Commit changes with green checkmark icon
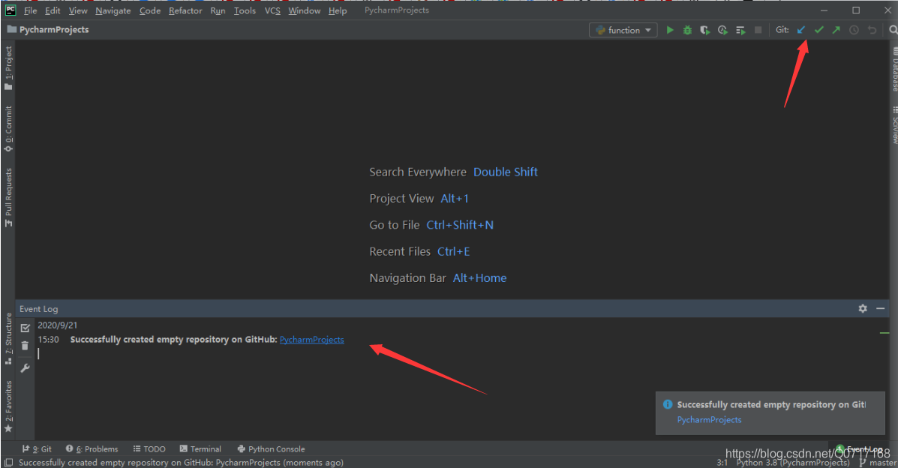Viewport: 898px width, 468px height. point(819,30)
